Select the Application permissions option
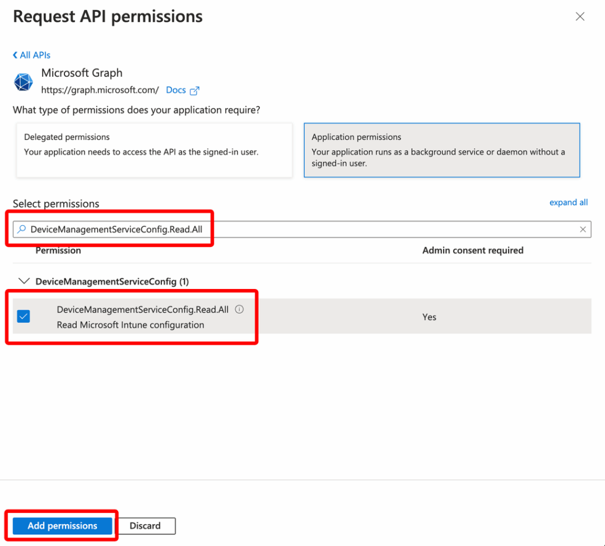The height and width of the screenshot is (546, 605). click(x=440, y=149)
